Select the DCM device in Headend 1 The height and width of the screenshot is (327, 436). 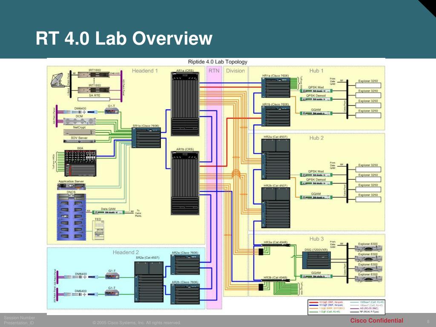click(x=80, y=121)
